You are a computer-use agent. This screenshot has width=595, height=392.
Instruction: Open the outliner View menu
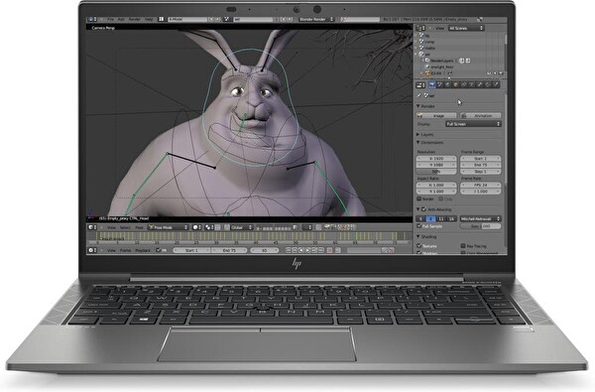[439, 28]
